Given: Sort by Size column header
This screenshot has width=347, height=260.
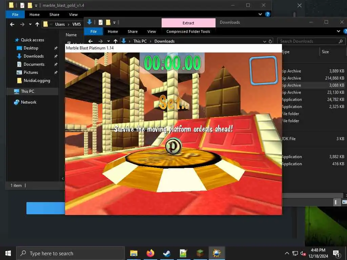Looking at the screenshot, I should click(325, 52).
